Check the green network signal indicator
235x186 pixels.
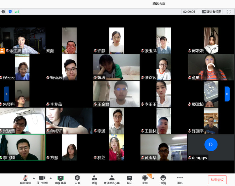click(x=17, y=11)
